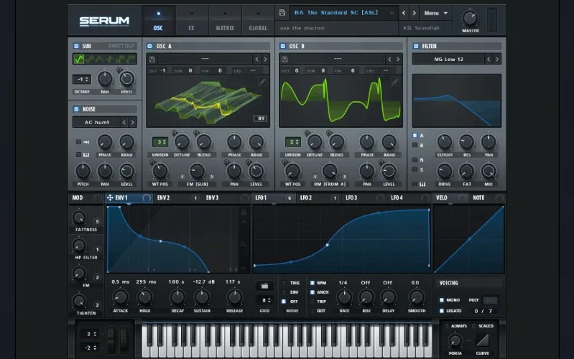The height and width of the screenshot is (359, 574).
Task: Open OSC A wavetable edit pencil
Action: [262, 81]
